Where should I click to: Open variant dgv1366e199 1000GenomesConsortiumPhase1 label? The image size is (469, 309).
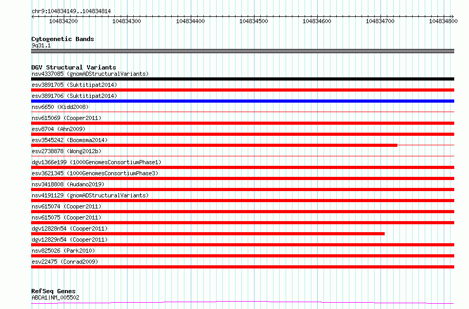click(96, 162)
